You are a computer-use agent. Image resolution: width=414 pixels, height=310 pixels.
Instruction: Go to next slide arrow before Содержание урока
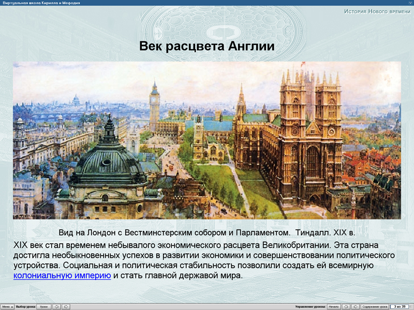[x=356, y=306]
